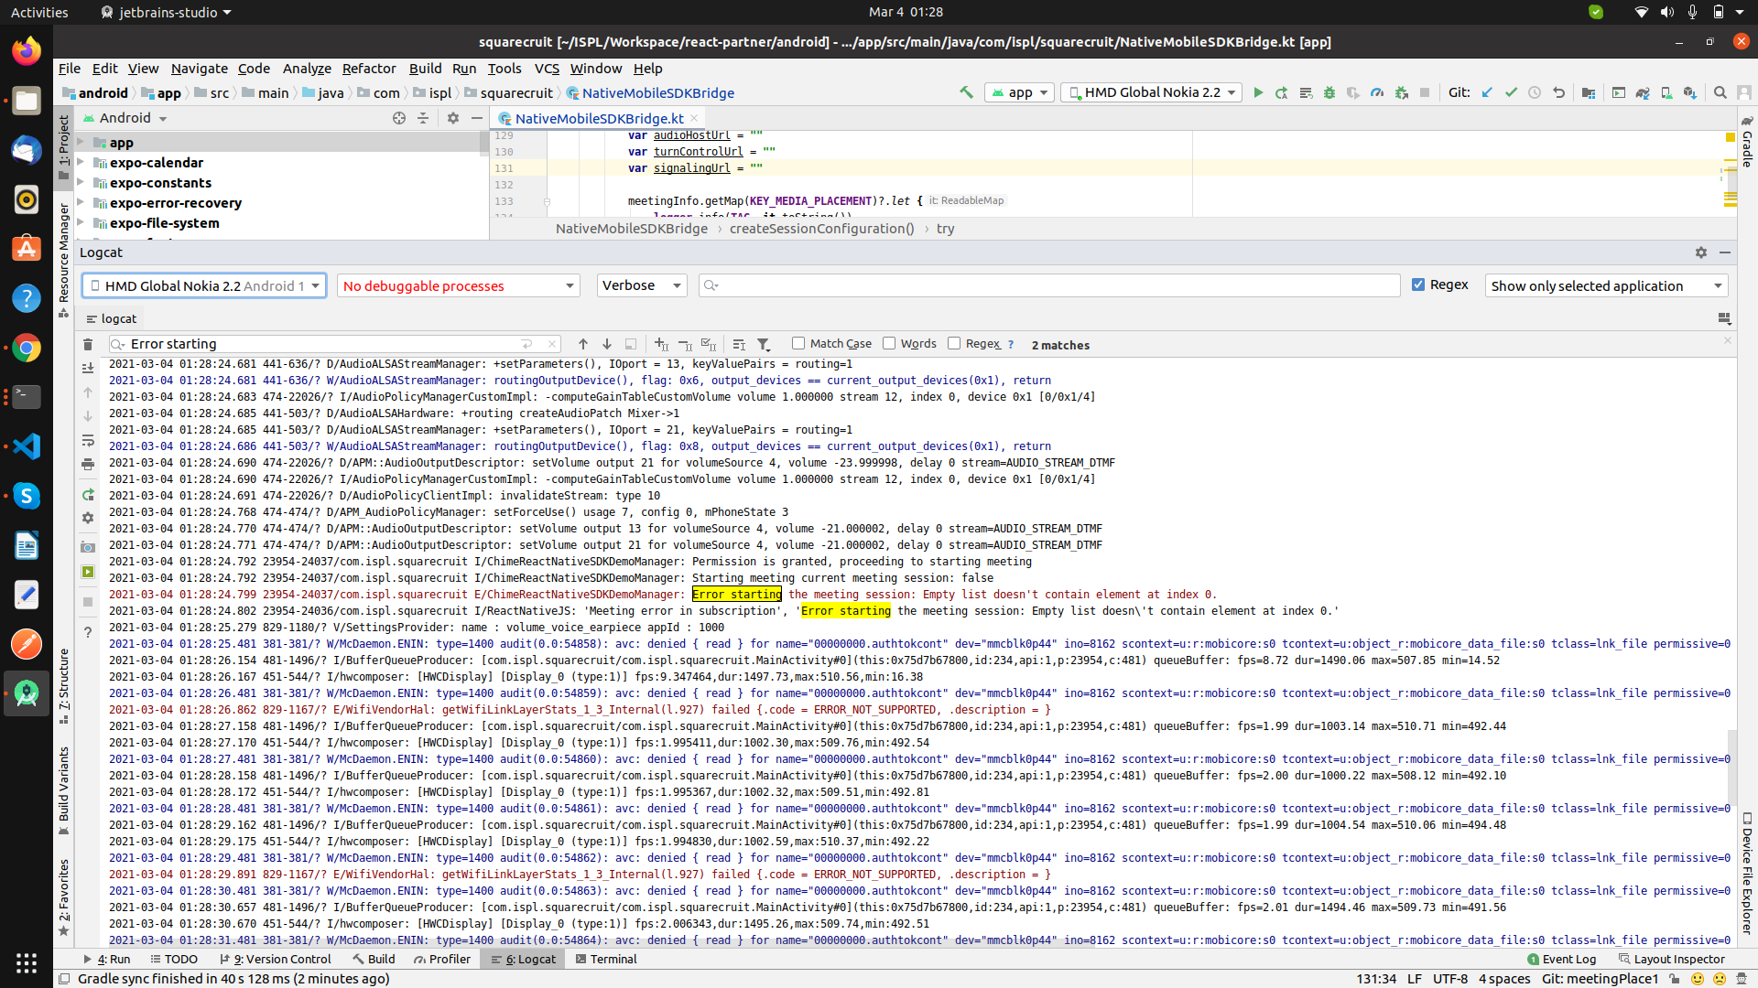Image resolution: width=1758 pixels, height=988 pixels.
Task: Open Logcat panel settings gear
Action: 1701,252
